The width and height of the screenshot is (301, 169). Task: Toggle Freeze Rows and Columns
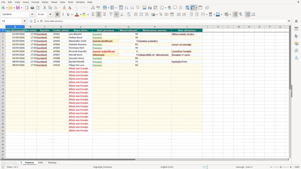192,8
